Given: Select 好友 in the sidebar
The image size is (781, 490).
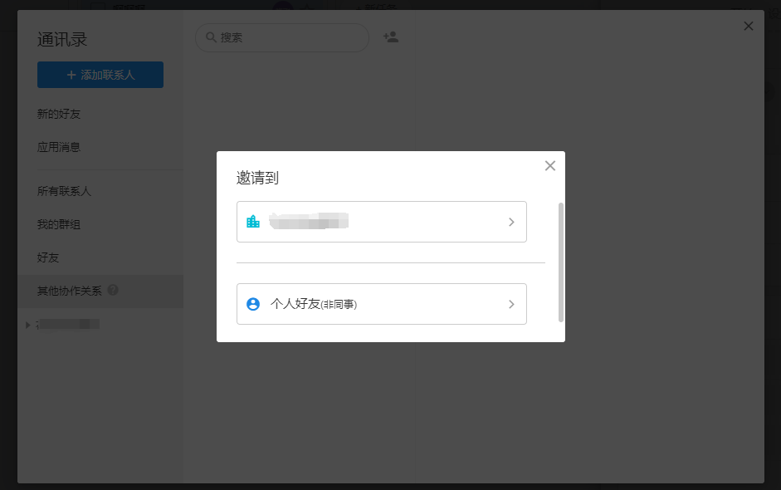Looking at the screenshot, I should (x=48, y=257).
